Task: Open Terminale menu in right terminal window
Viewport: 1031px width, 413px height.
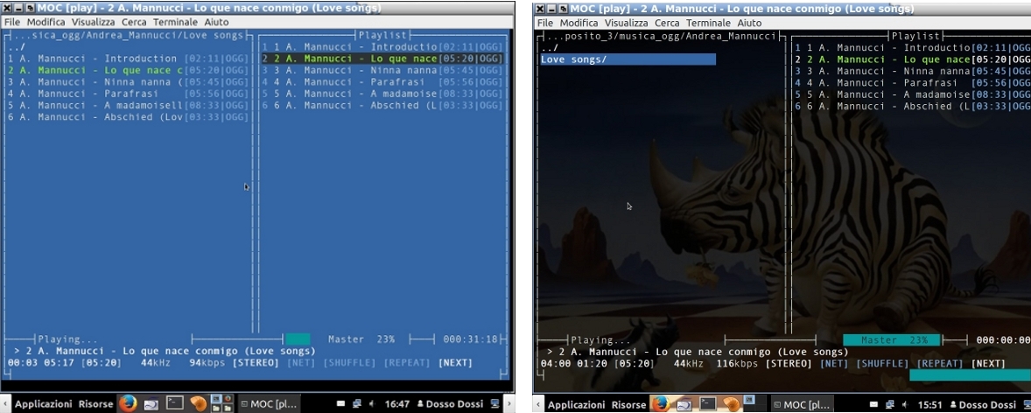Action: tap(708, 23)
